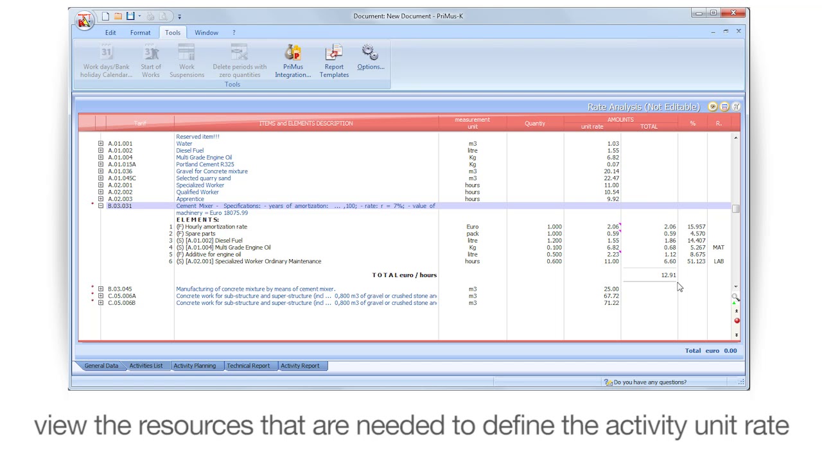822x462 pixels.
Task: Click the double down arrow icon near scrollbar
Action: point(737,334)
